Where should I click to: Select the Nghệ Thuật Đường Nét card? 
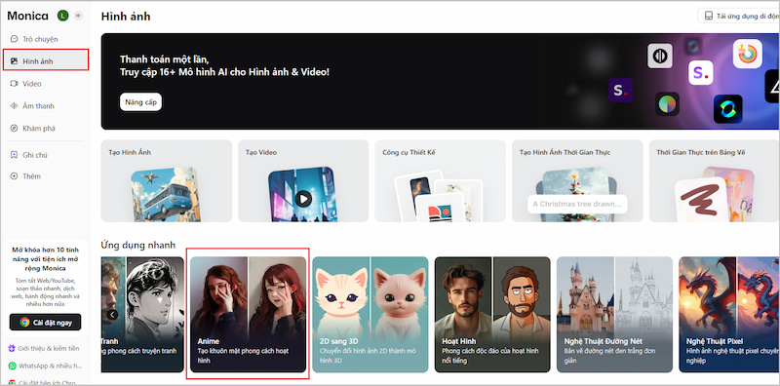(614, 315)
